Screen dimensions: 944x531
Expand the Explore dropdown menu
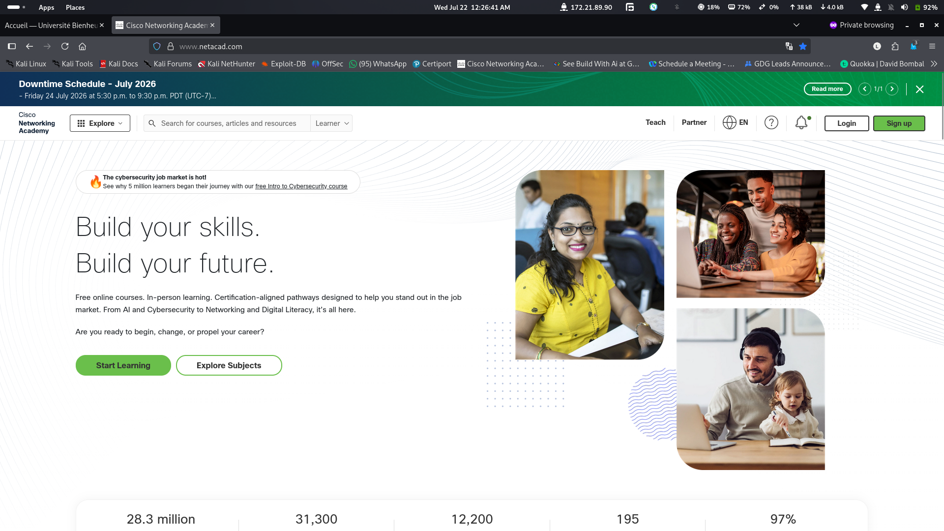pos(100,123)
